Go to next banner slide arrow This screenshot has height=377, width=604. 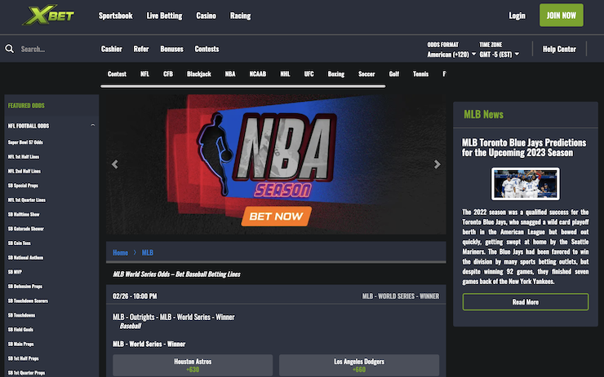point(437,164)
